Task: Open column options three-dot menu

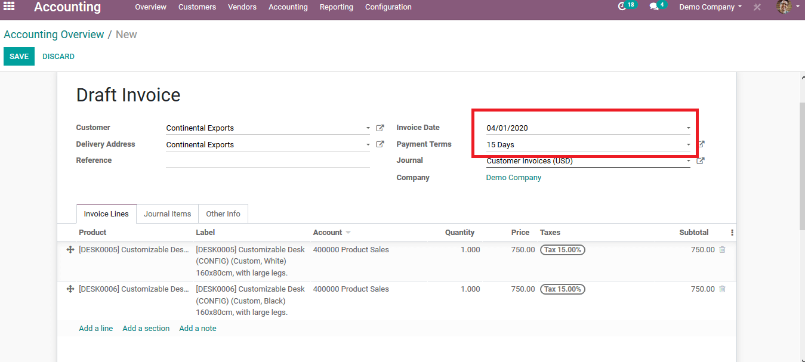Action: point(732,233)
